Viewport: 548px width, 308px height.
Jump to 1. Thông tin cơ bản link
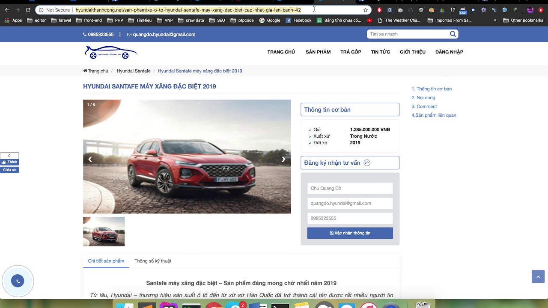click(x=432, y=89)
